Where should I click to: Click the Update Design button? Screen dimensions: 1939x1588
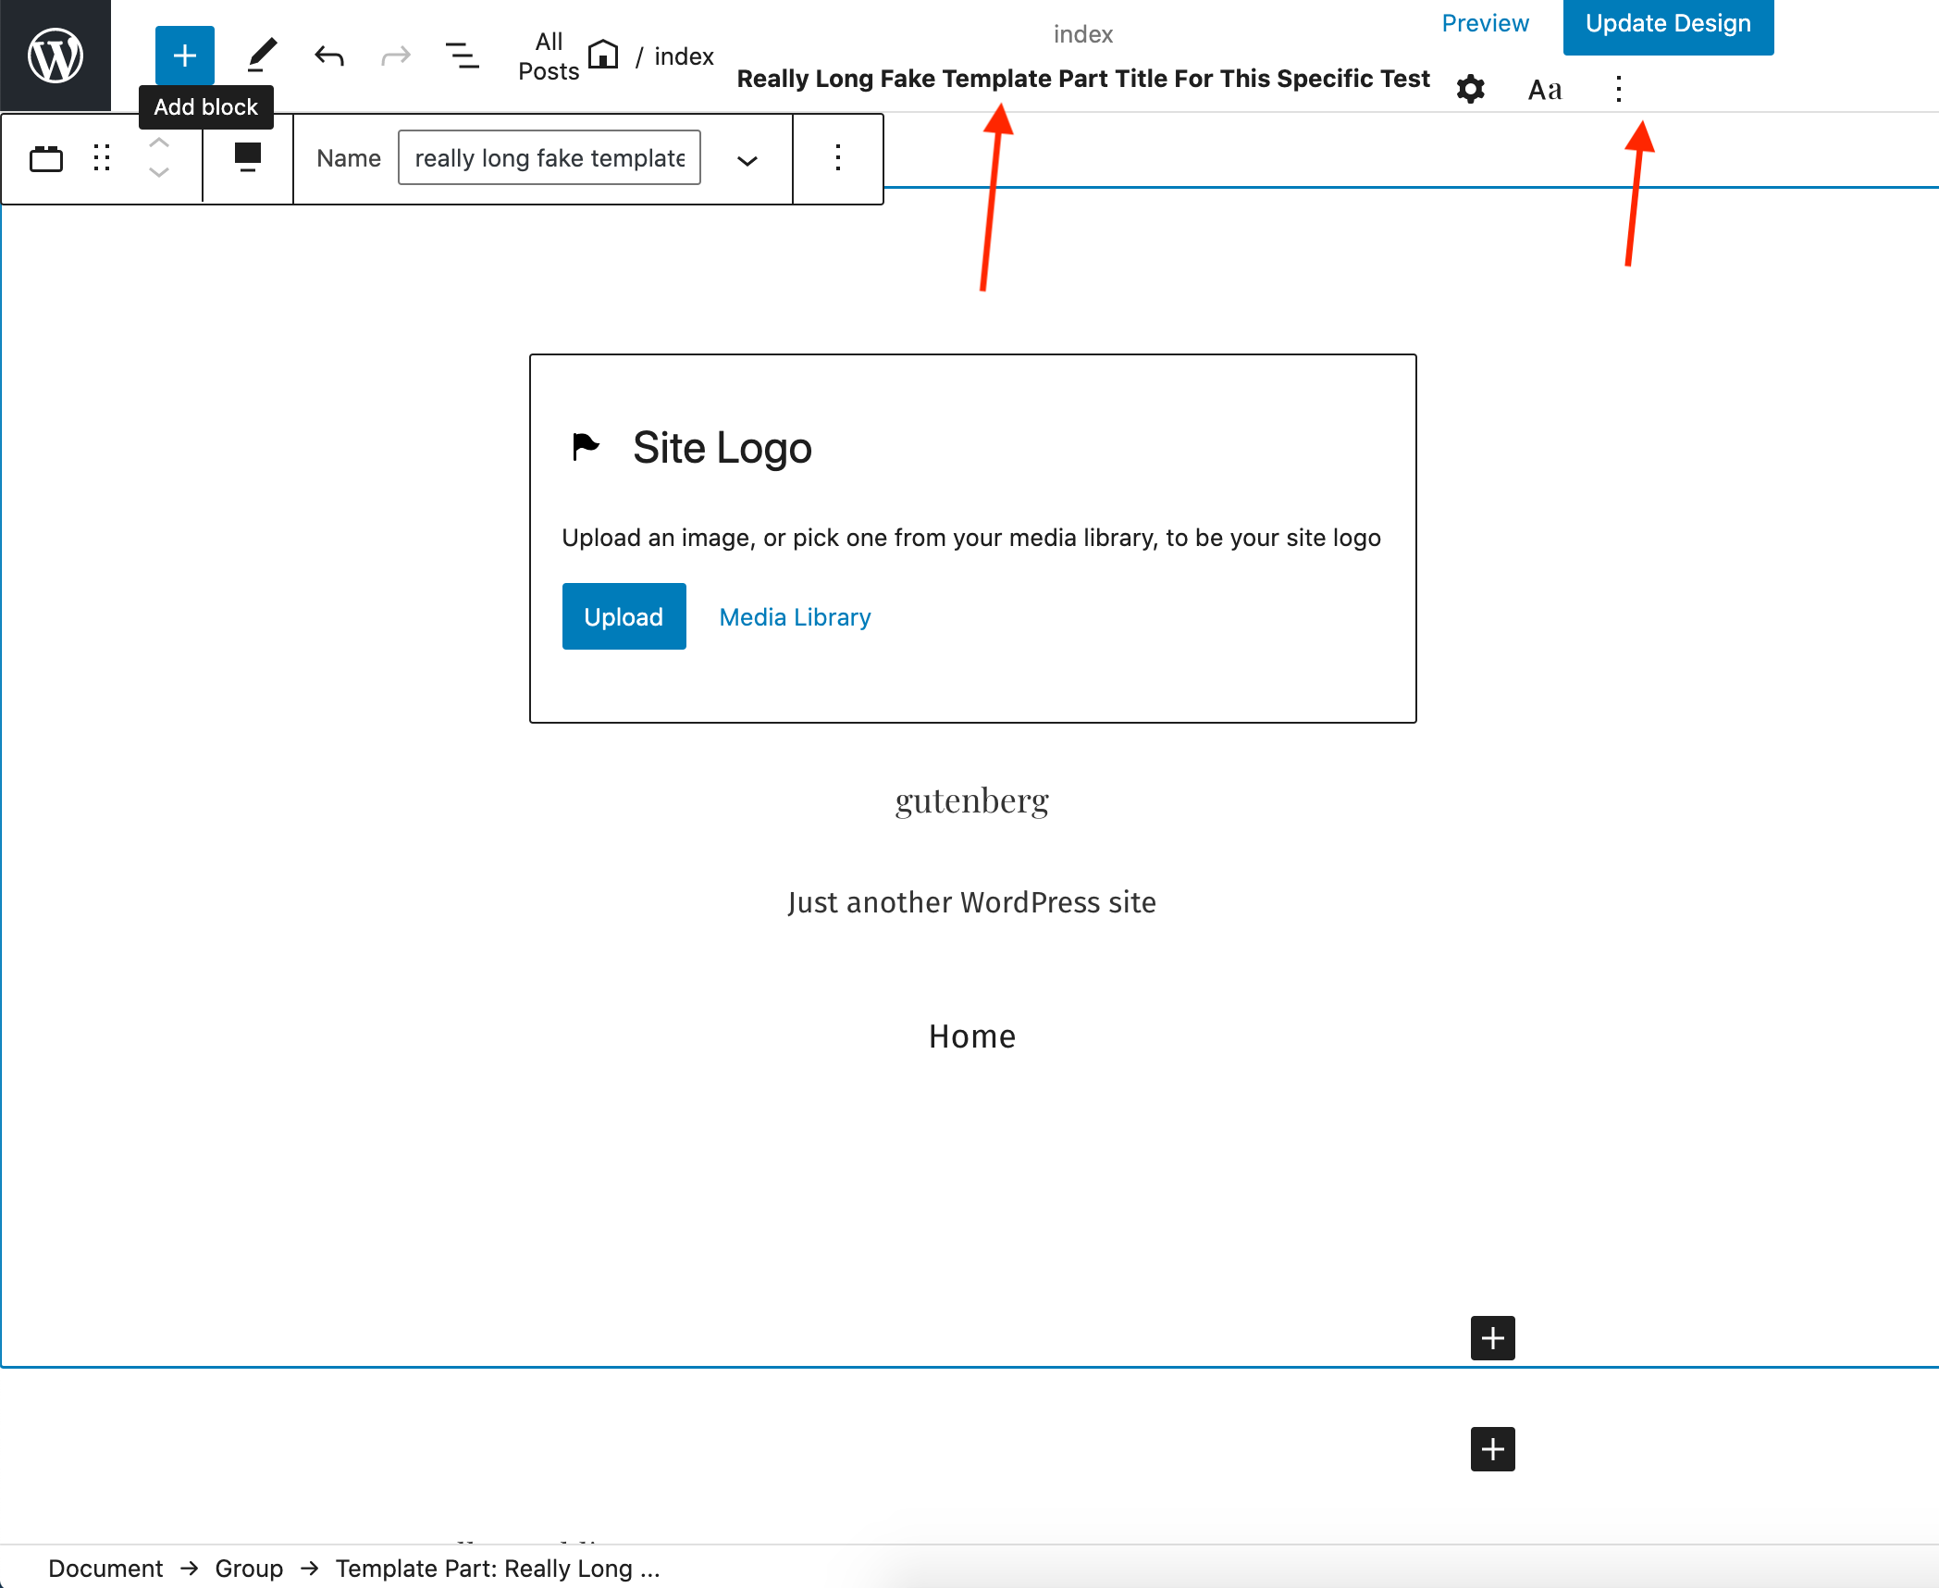click(x=1667, y=25)
